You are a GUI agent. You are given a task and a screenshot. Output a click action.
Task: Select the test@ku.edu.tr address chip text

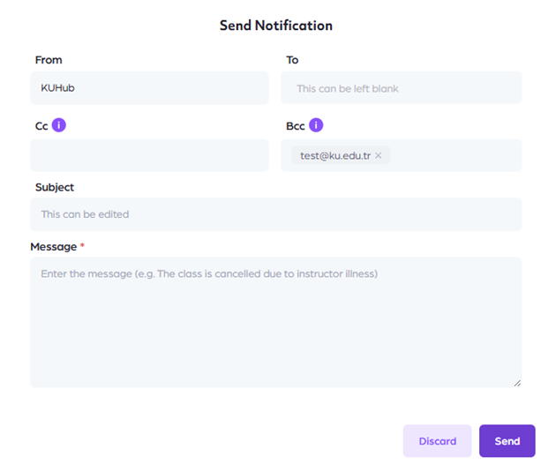point(334,156)
